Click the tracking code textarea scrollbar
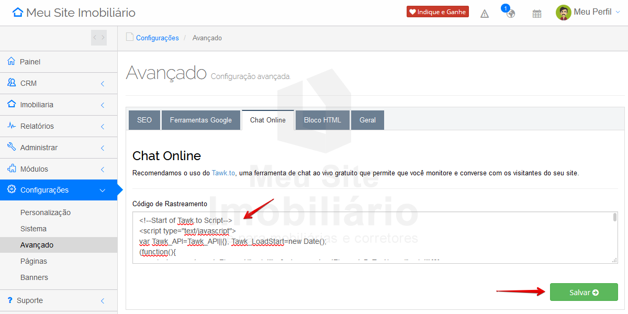Screen dimensions: 628x314 [614, 218]
